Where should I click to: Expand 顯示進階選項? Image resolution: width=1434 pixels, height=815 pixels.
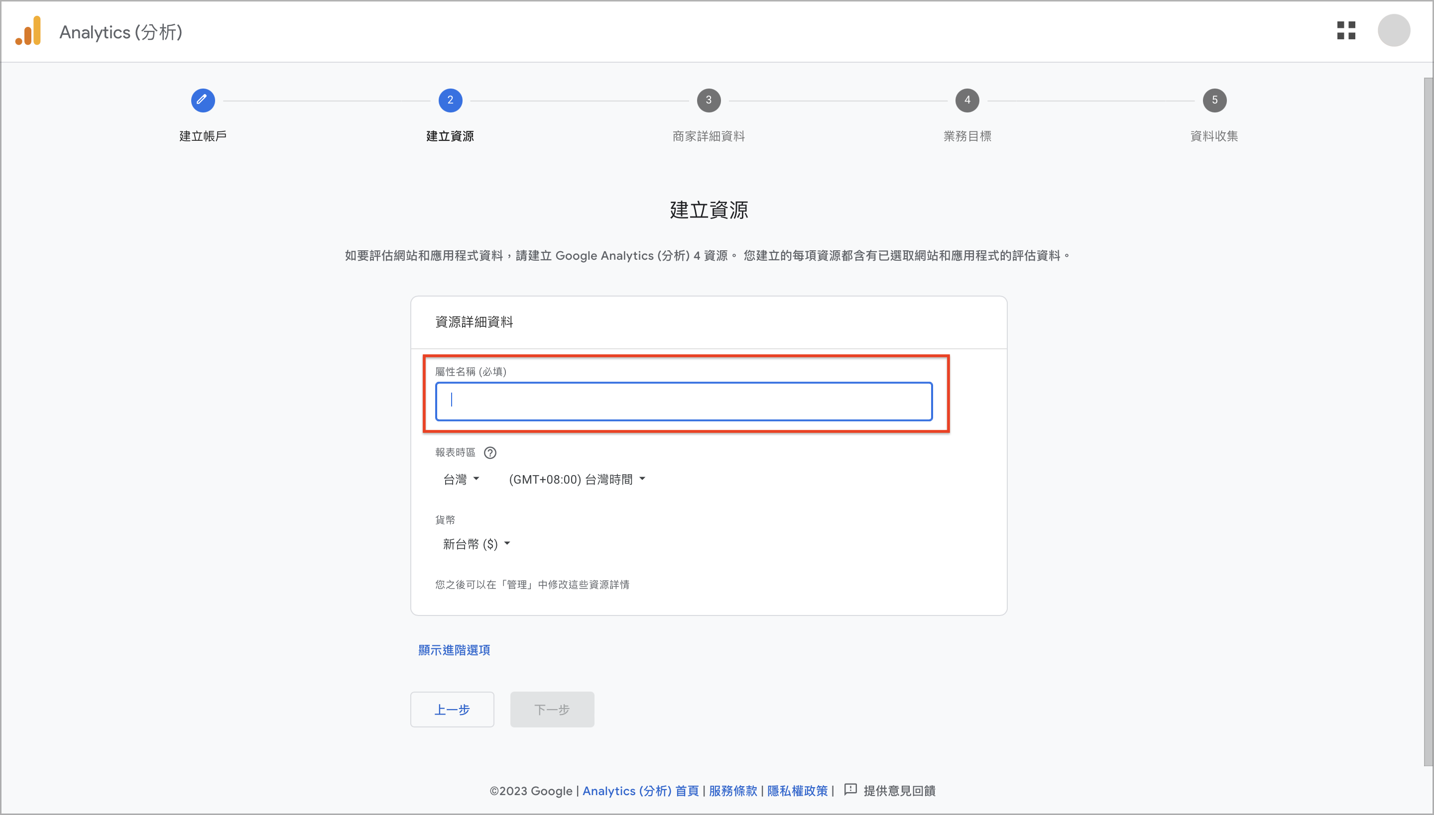[x=454, y=650]
